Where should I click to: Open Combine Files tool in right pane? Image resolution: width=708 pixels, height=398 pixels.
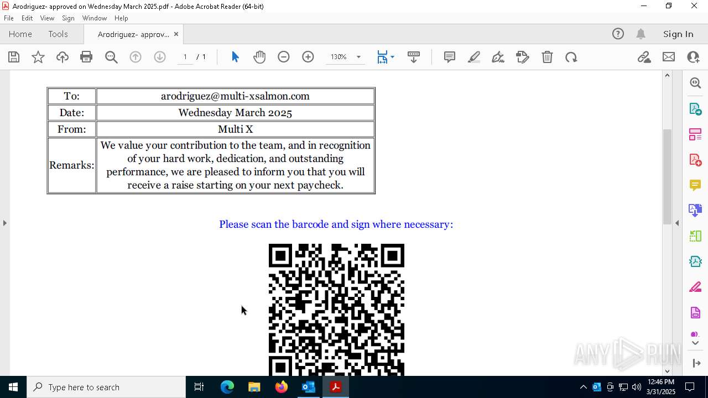[x=695, y=211]
